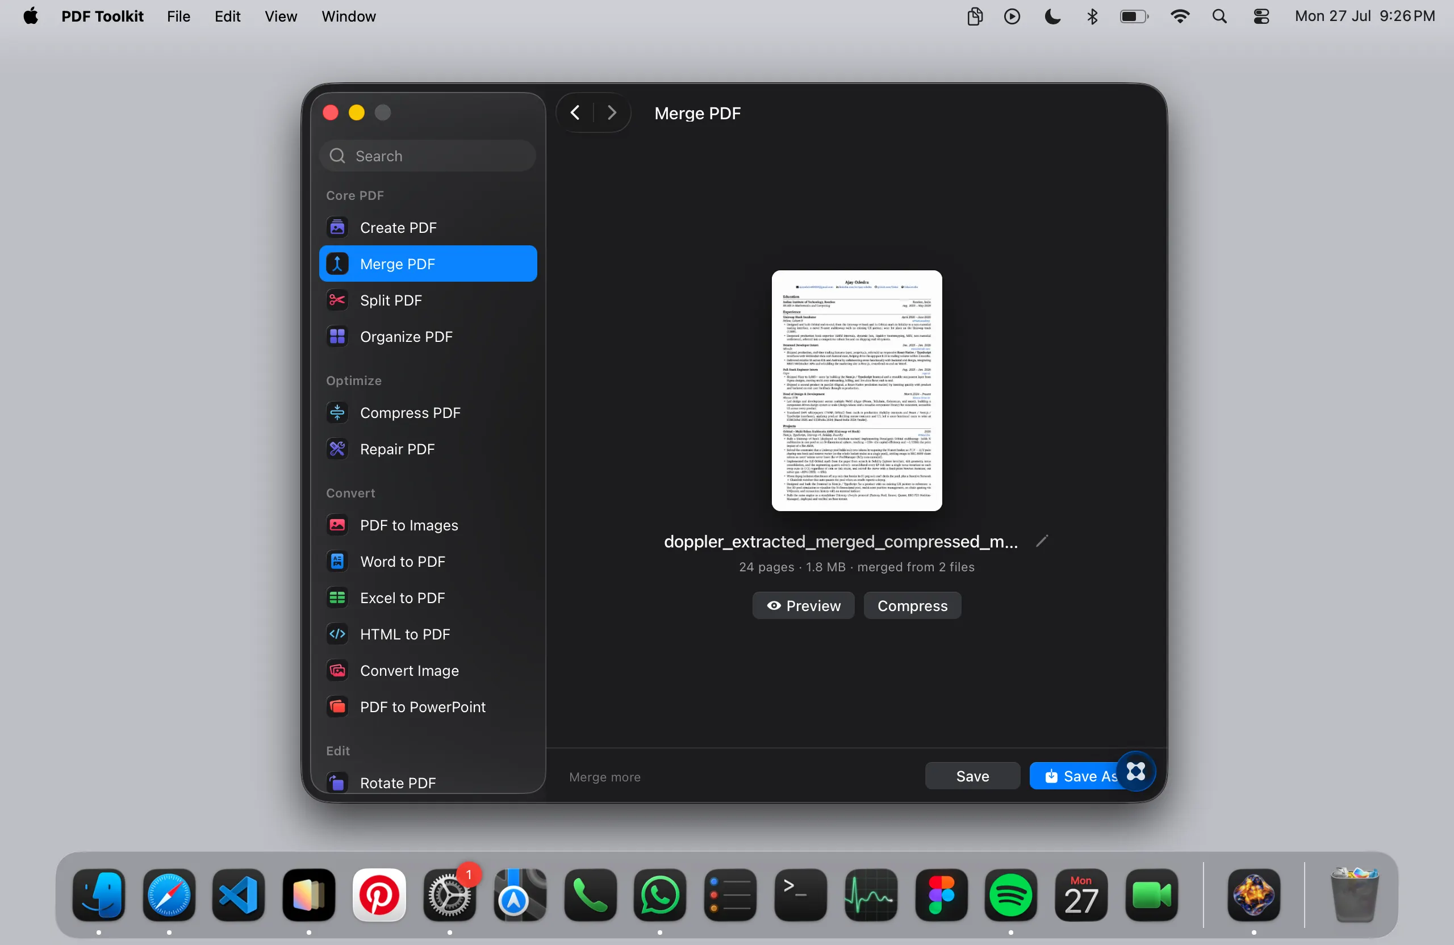1454x945 pixels.
Task: Open Spotify from the Dock
Action: point(1011,895)
